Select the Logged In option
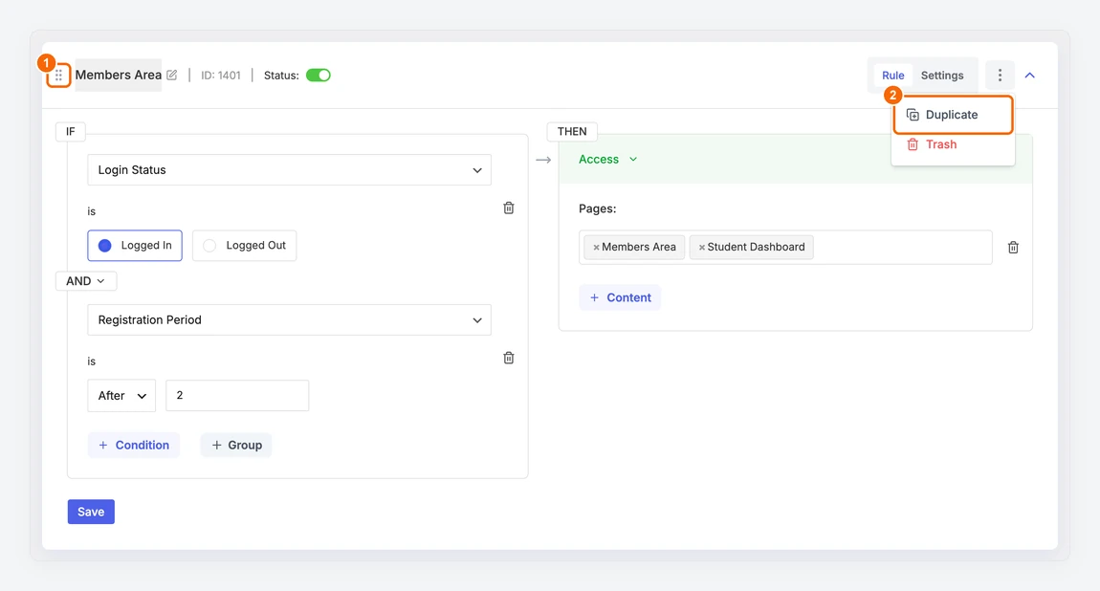This screenshot has height=591, width=1100. 135,246
